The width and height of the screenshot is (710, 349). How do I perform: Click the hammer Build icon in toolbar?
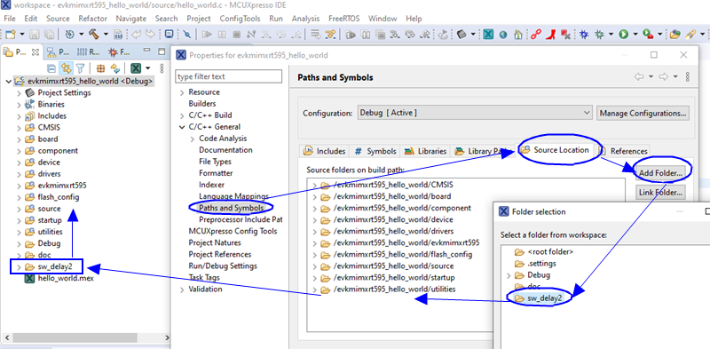94,34
